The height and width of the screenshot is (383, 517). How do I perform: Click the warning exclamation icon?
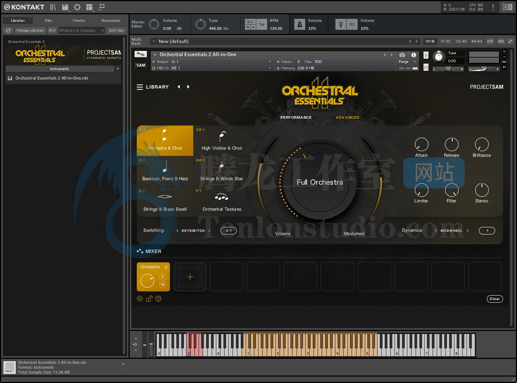[x=493, y=7]
